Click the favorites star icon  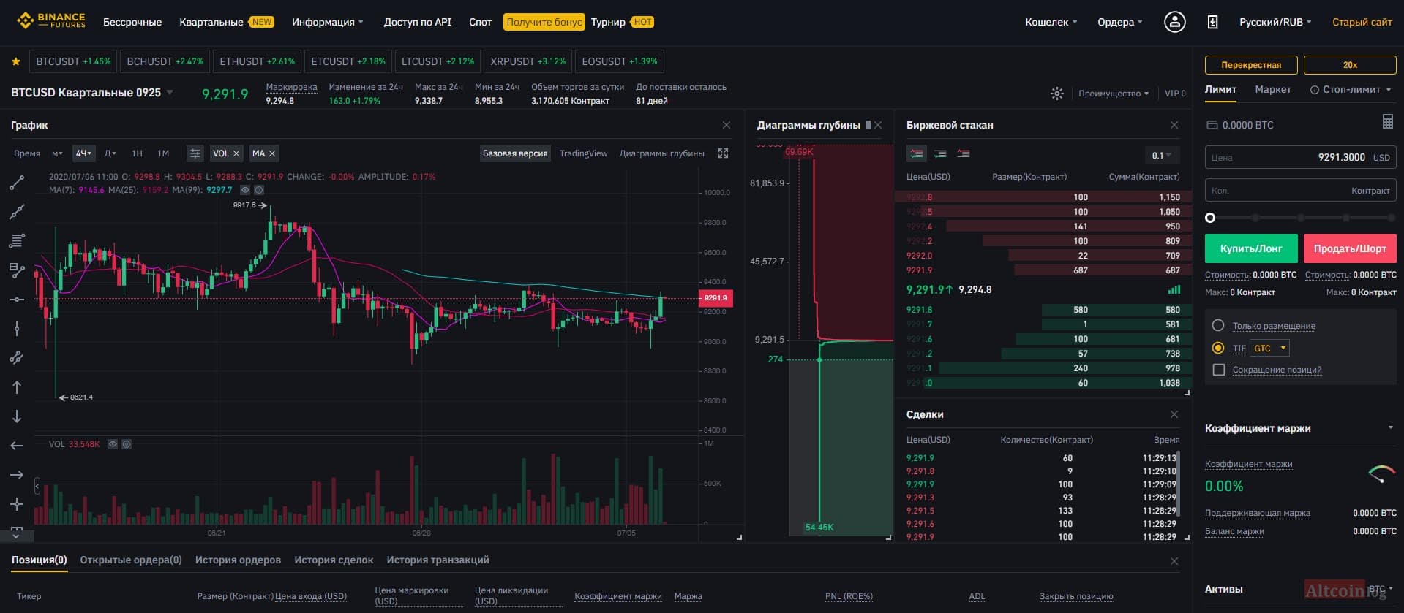click(15, 61)
